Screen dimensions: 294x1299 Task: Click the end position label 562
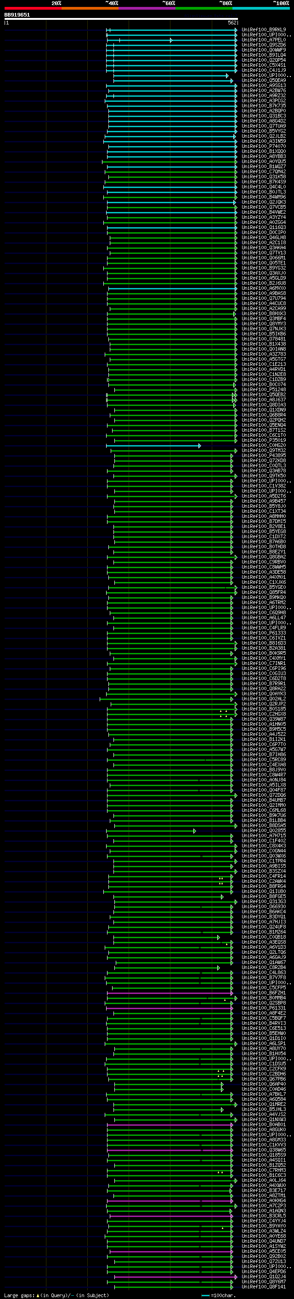tap(232, 23)
